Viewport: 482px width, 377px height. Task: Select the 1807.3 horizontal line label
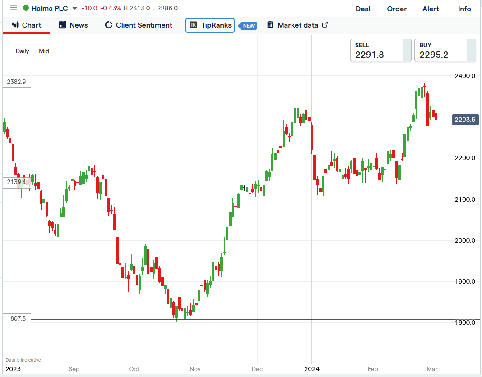point(17,319)
